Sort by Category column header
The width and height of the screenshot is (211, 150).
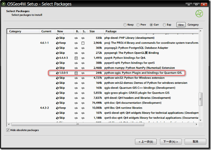[23, 31]
